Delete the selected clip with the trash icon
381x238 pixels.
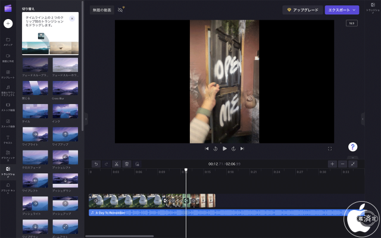[127, 164]
